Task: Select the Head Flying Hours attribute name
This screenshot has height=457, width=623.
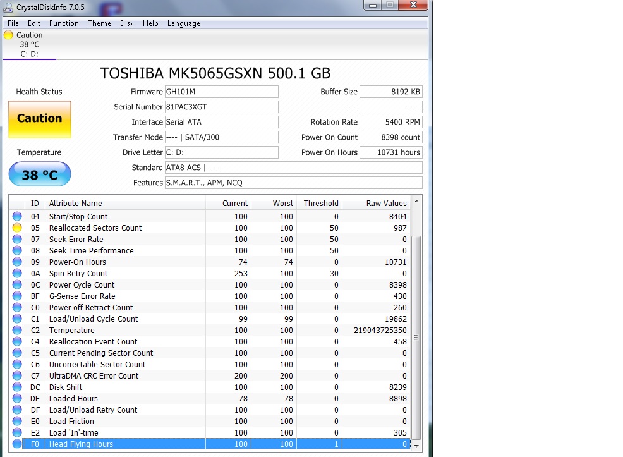Action: 81,444
